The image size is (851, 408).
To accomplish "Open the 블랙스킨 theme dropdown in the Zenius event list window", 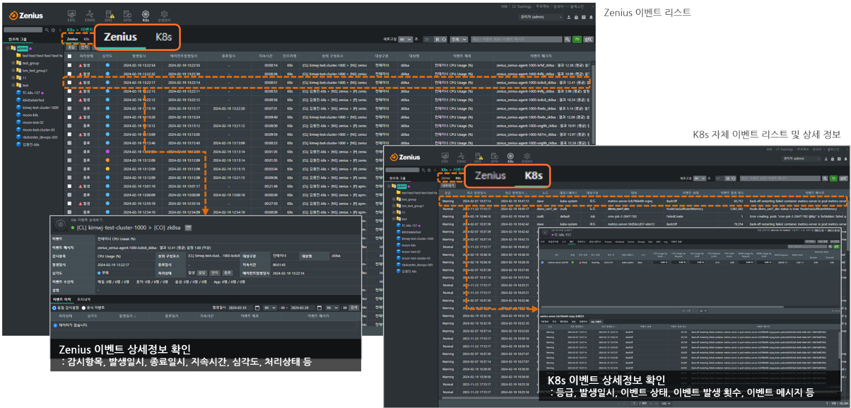I will tap(581, 7).
